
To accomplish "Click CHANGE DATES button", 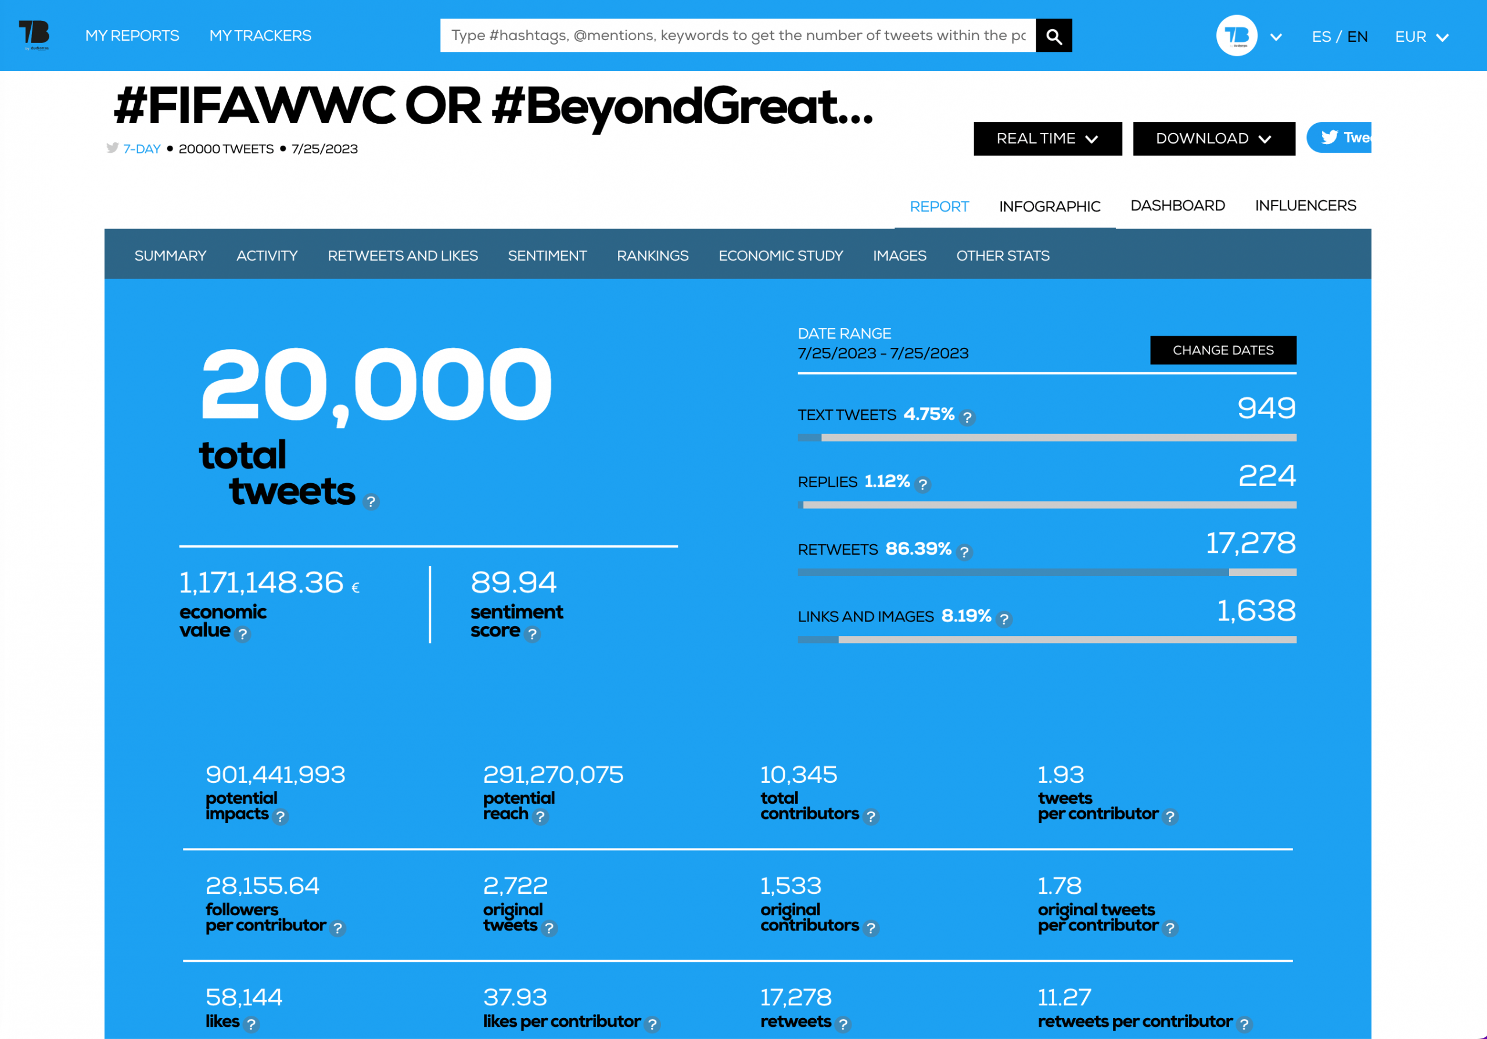I will tap(1224, 349).
